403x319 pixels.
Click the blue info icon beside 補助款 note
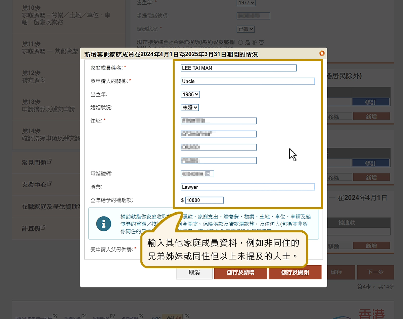coord(103,224)
